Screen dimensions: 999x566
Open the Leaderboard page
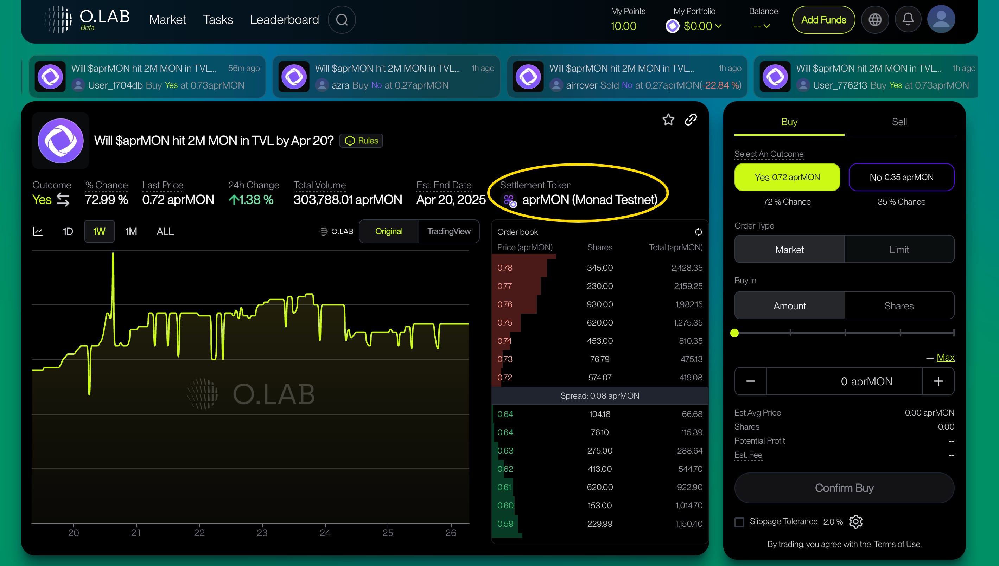pos(284,19)
